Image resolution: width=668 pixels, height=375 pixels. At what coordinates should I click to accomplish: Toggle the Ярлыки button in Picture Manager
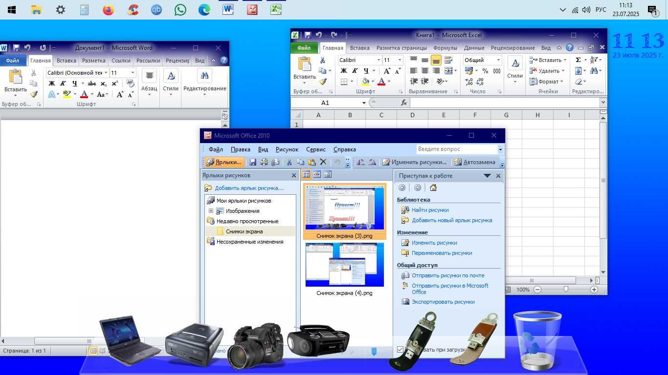click(x=224, y=162)
